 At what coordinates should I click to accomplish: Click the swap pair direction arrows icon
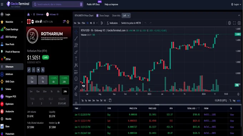pyautogui.click(x=64, y=21)
